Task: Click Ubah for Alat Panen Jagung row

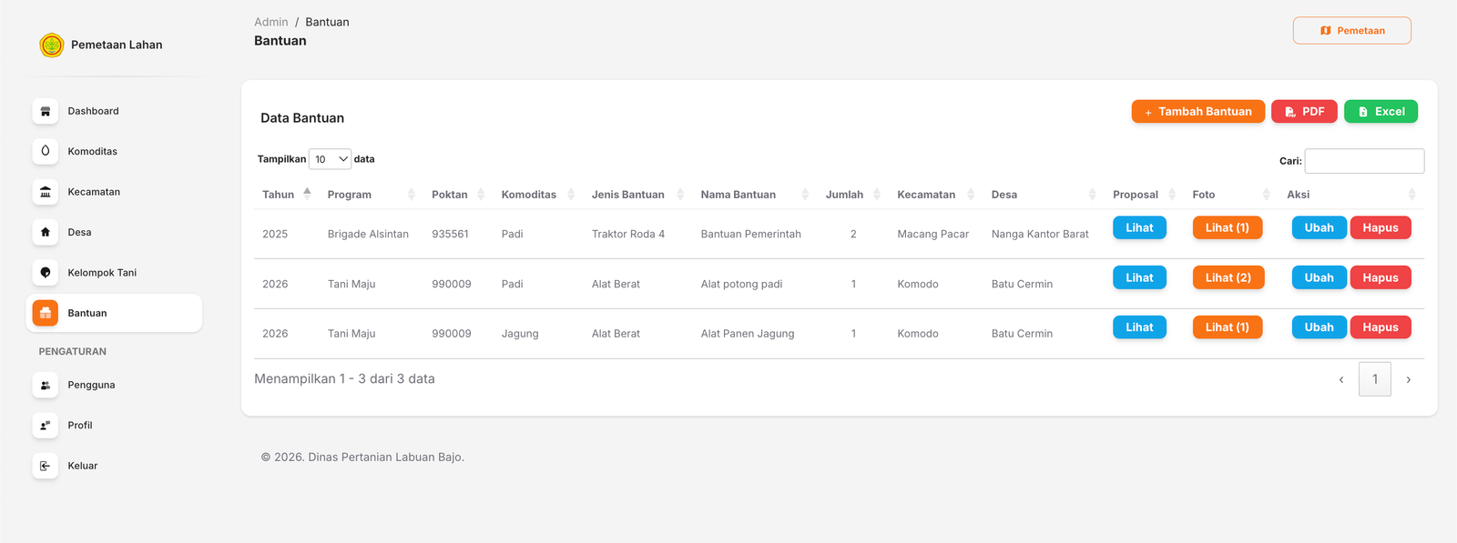Action: tap(1319, 327)
